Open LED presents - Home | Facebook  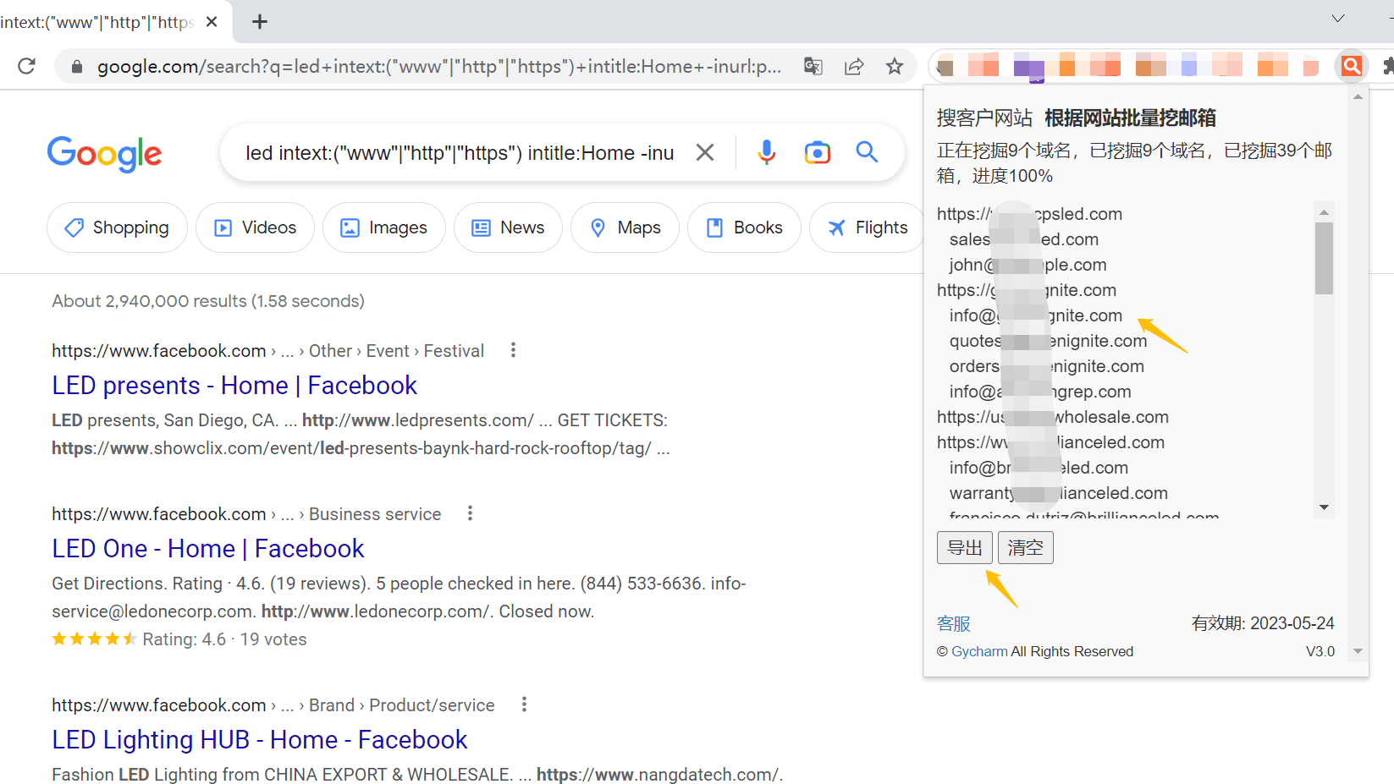click(x=234, y=386)
